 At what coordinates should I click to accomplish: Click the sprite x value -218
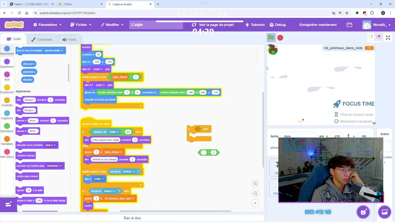tap(337, 136)
